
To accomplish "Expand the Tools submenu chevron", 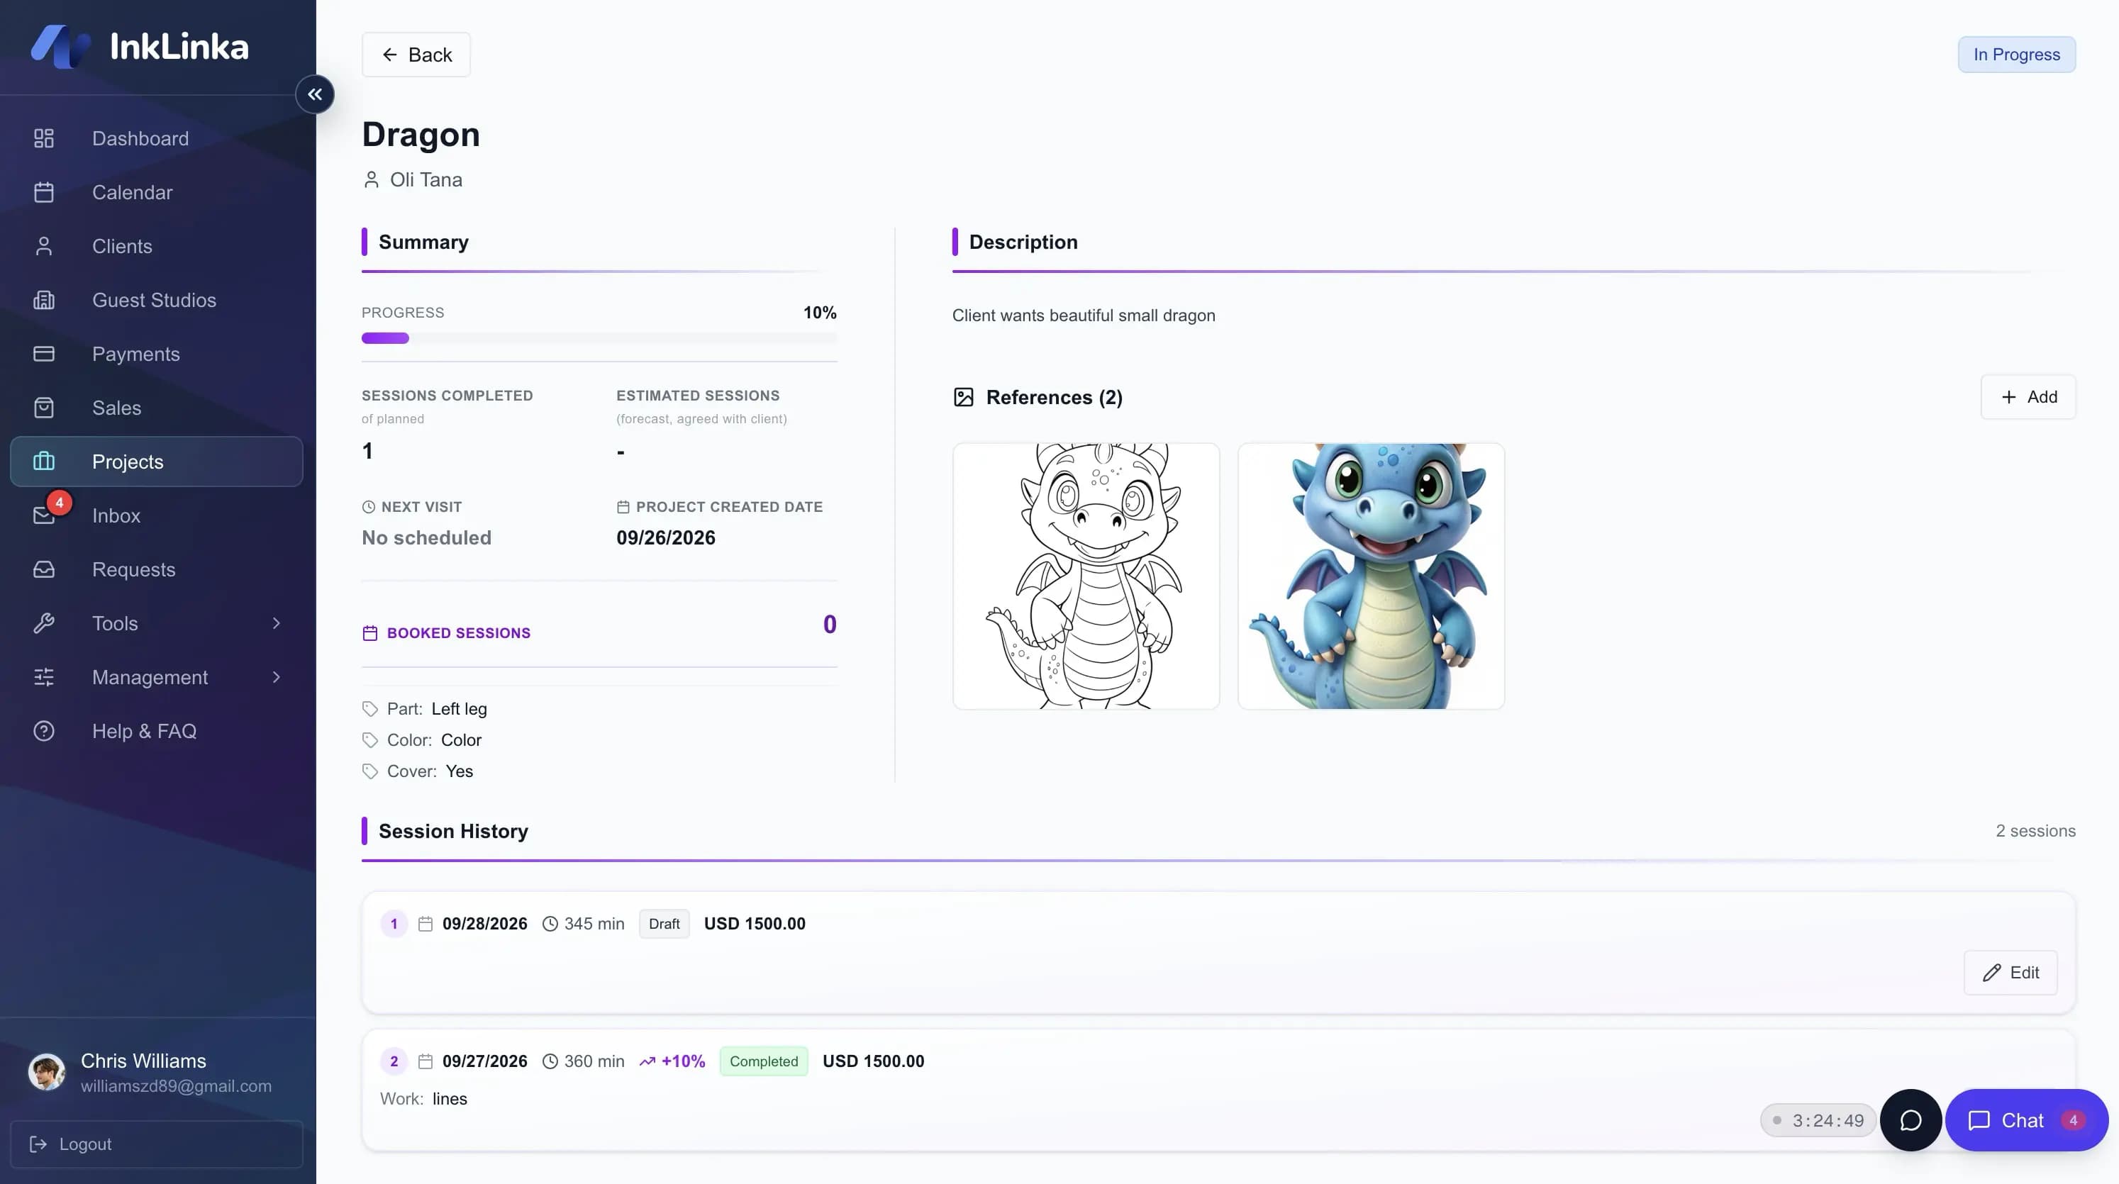I will click(277, 623).
